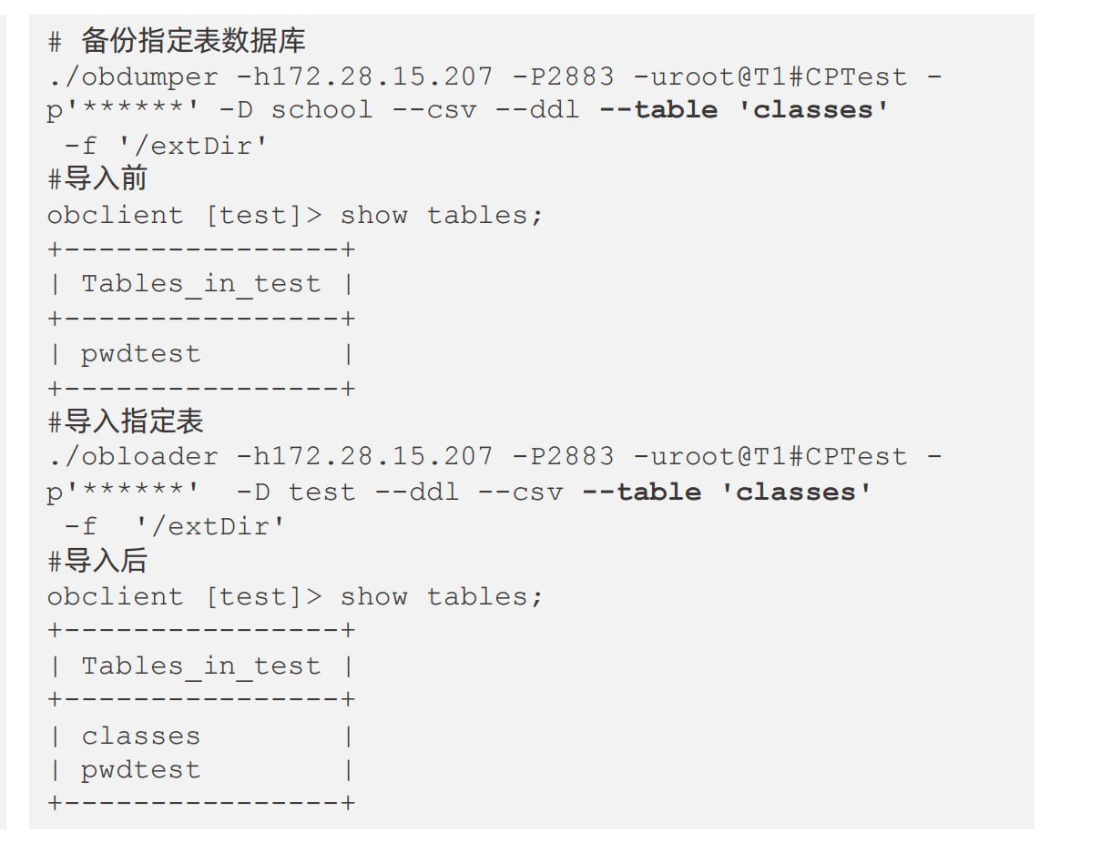
Task: Click the -D school option
Action: point(296,110)
